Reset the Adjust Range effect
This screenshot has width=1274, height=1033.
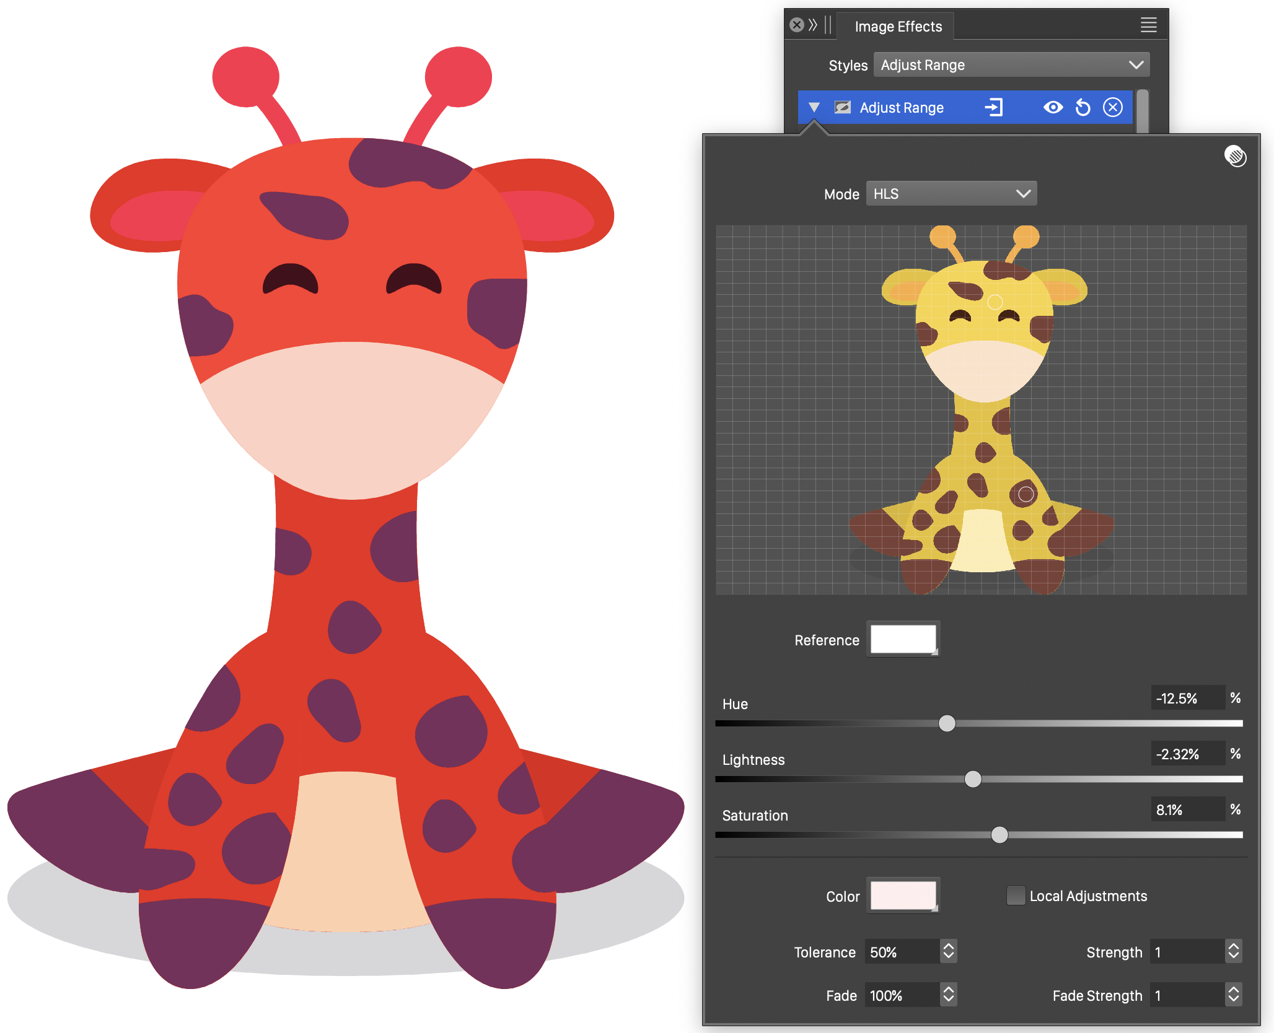[x=1083, y=107]
